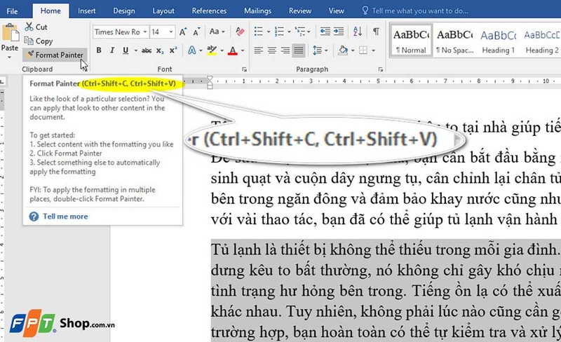Apply strikethrough formatting
The width and height of the screenshot is (561, 342).
click(x=147, y=50)
